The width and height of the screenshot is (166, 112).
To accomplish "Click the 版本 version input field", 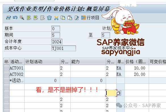I will [56, 28].
